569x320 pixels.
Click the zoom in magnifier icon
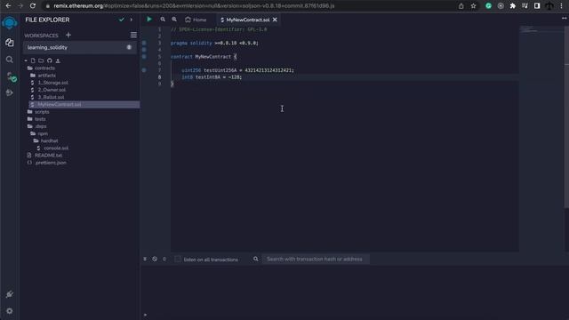(174, 20)
